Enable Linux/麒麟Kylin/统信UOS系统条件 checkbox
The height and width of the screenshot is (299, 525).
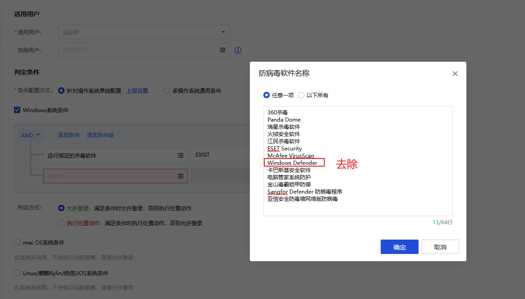(17, 273)
